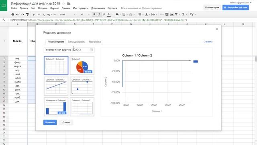257x145 pixels.
Task: Decrease decimal places button
Action: pos(43,14)
